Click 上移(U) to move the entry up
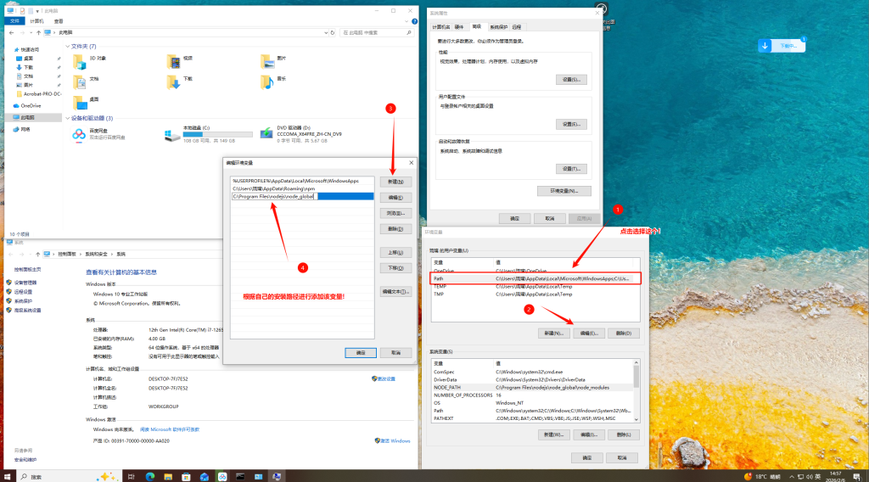 [395, 253]
